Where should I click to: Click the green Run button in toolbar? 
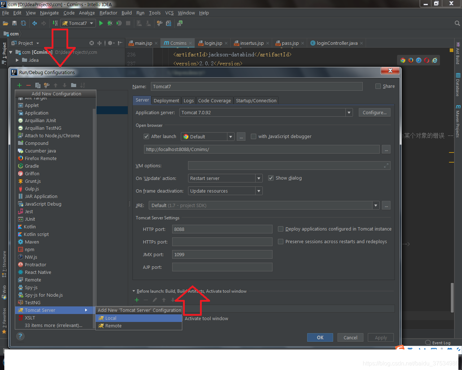click(101, 23)
